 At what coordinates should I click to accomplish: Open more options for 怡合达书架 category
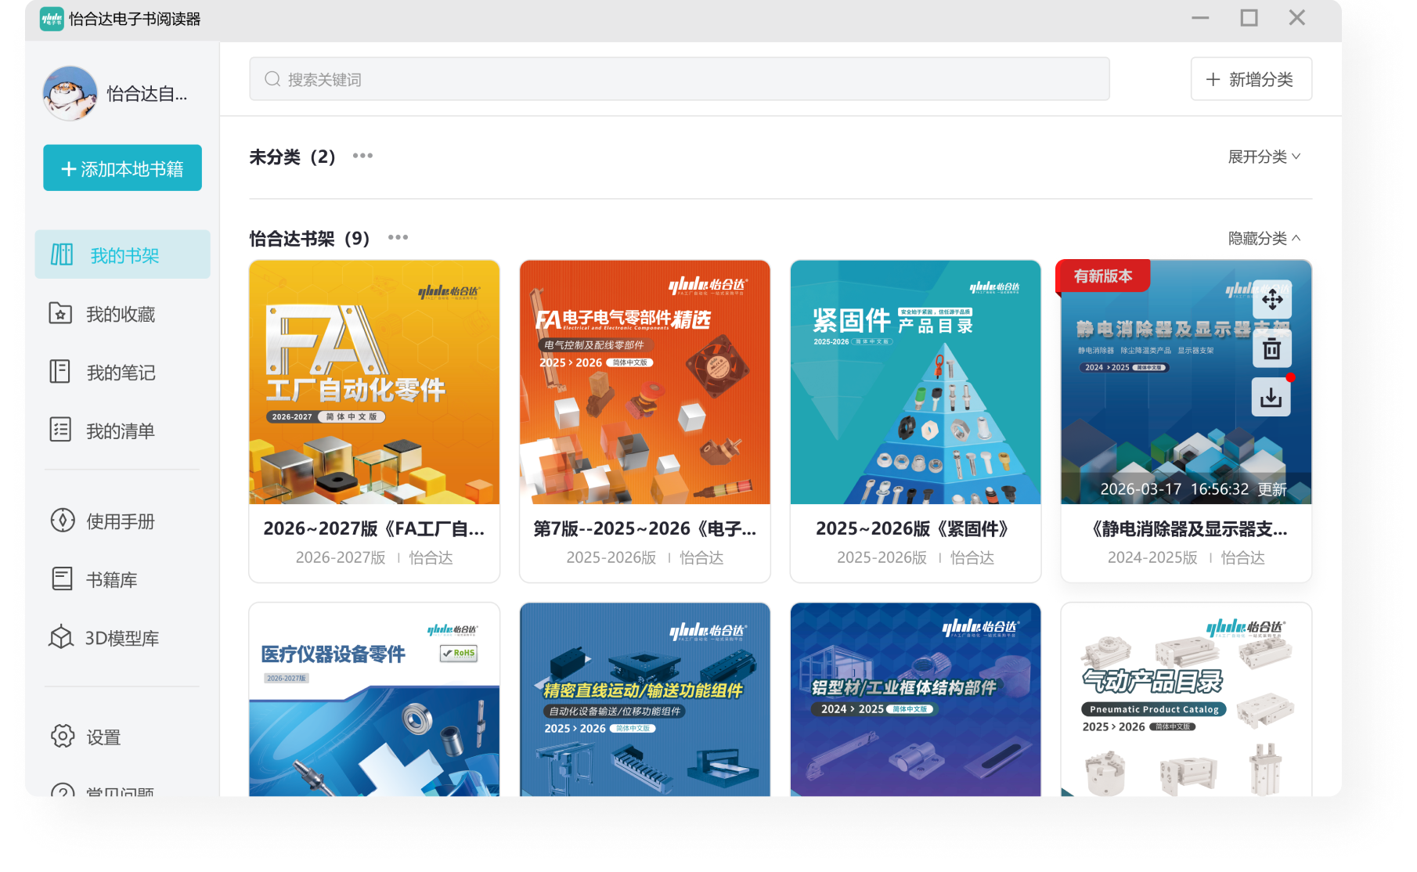(398, 237)
